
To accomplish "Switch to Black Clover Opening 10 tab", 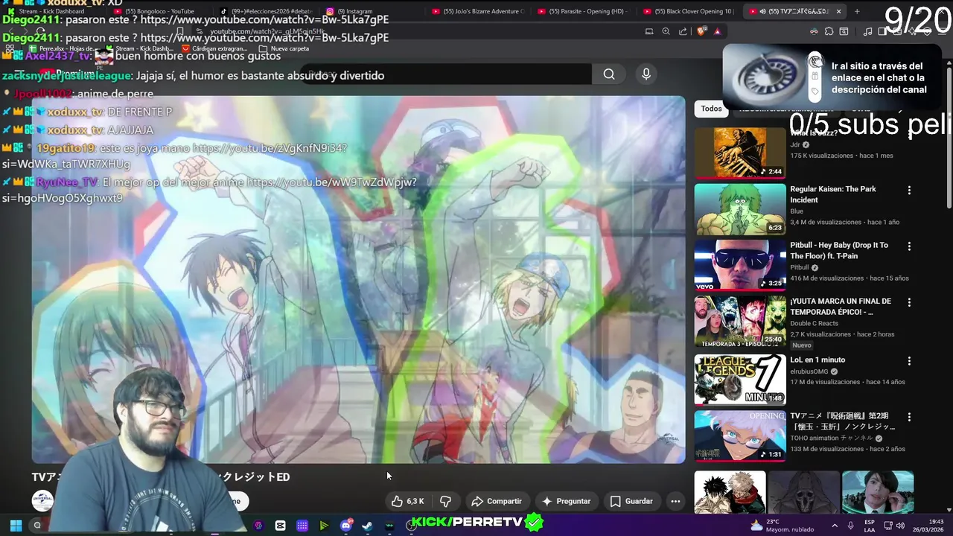I will (x=690, y=11).
